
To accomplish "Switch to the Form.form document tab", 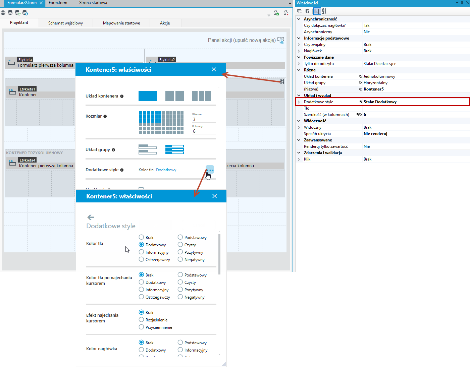I will 58,3.
